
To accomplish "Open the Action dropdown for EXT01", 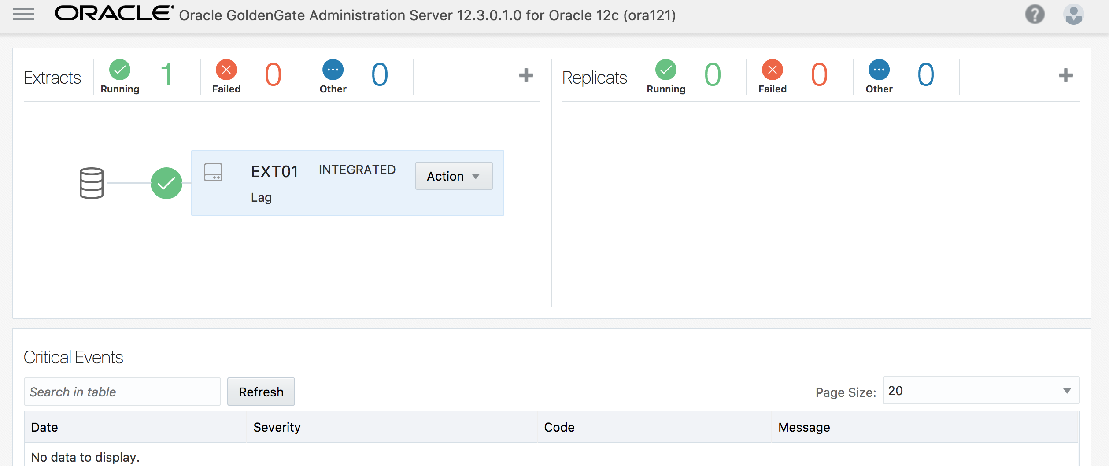I will (454, 176).
